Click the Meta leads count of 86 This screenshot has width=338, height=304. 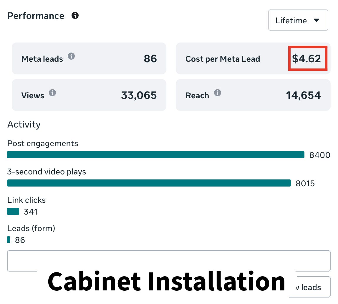tap(150, 59)
